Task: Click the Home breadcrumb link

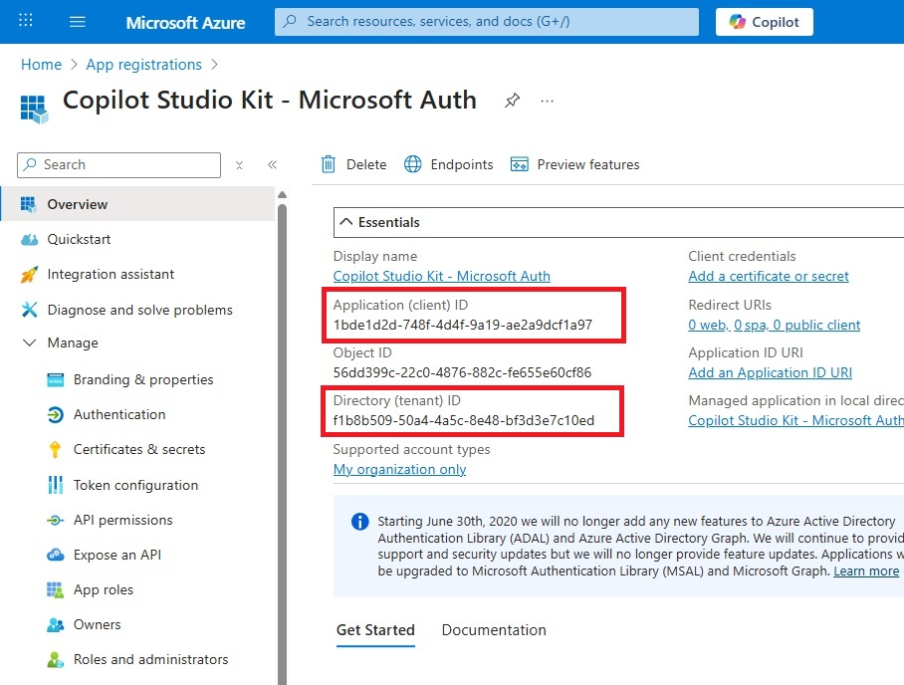Action: (x=41, y=65)
